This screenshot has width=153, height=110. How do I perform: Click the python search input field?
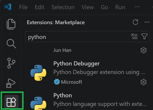click(x=78, y=37)
